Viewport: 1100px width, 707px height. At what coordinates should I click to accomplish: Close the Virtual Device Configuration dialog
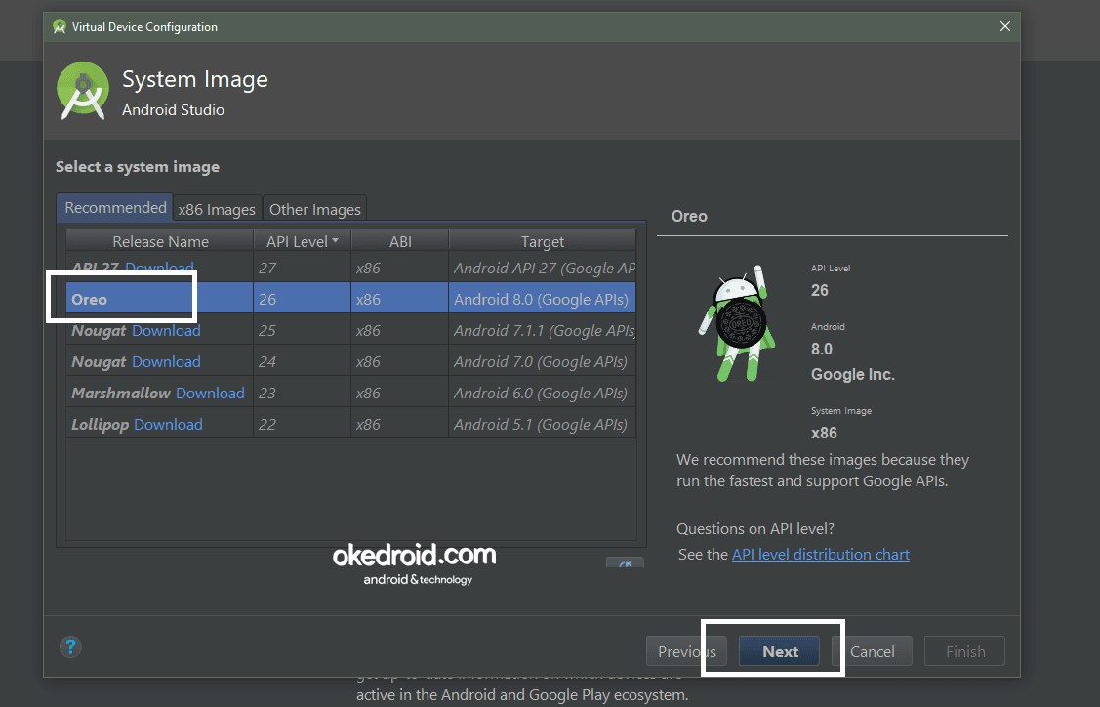(1004, 26)
